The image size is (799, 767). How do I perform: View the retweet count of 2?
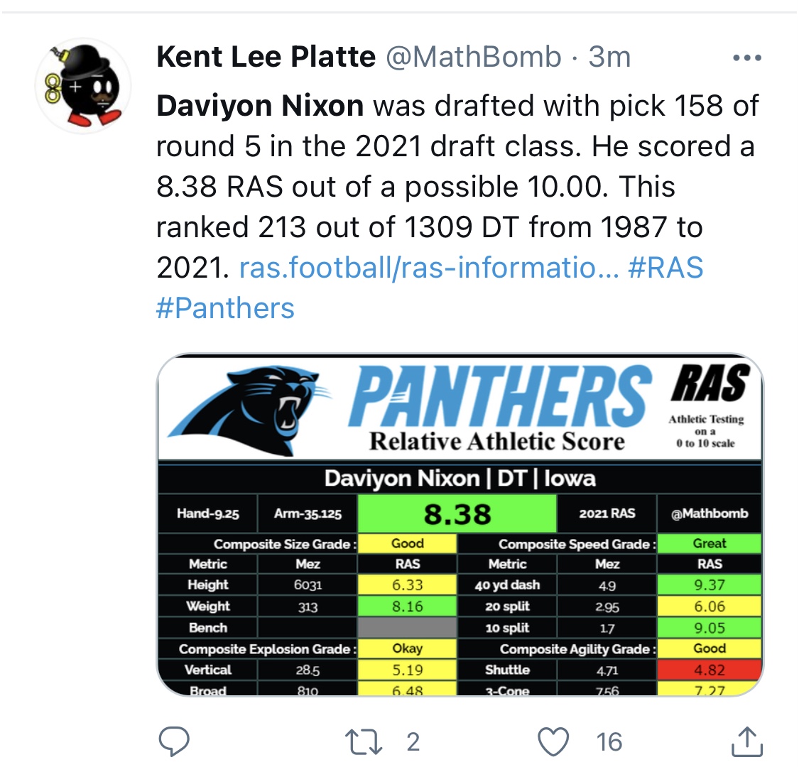413,741
